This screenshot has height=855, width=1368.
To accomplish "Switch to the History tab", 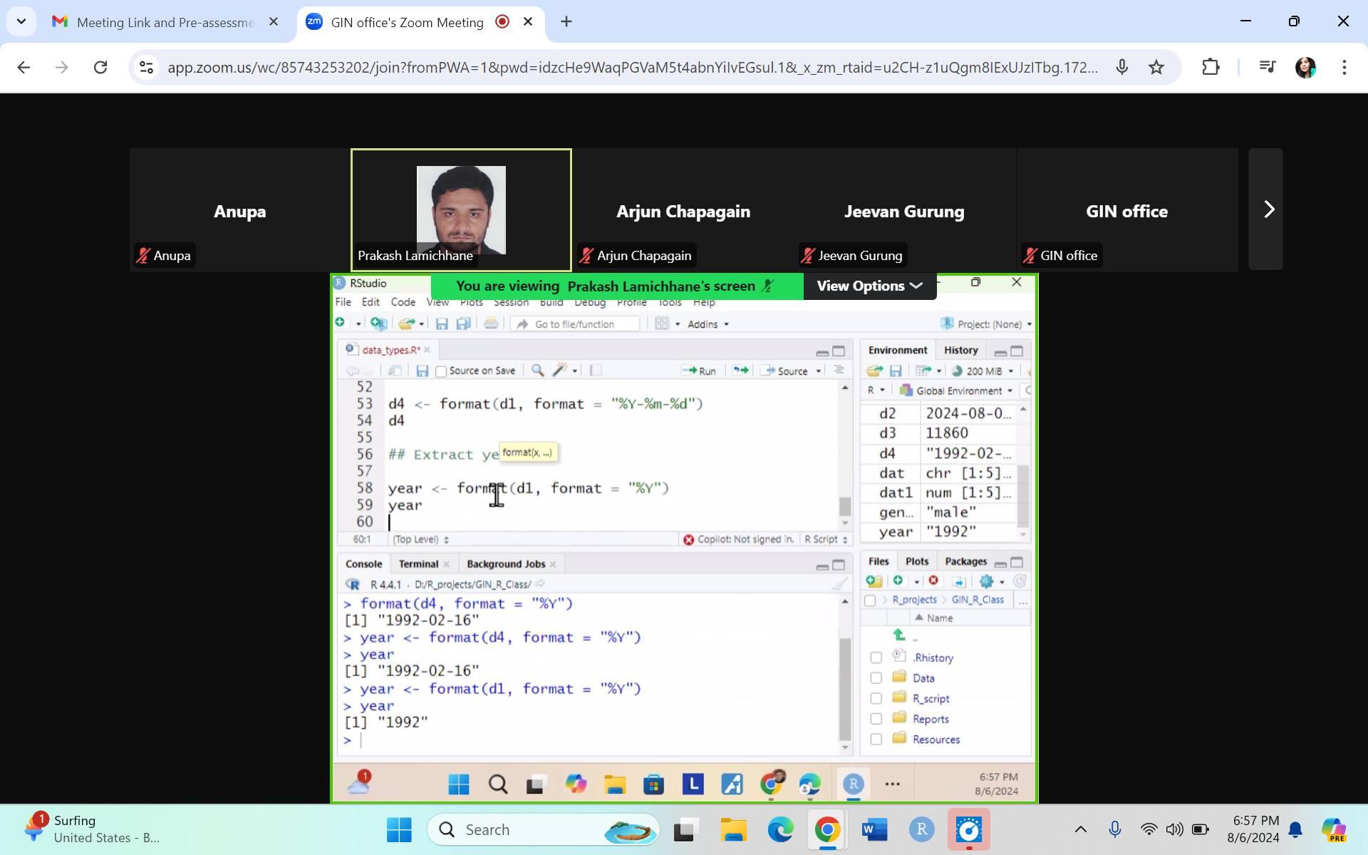I will tap(960, 349).
